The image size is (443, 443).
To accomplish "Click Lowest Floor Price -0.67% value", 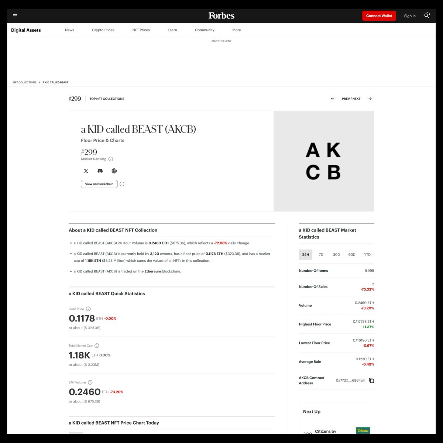I will tap(368, 346).
